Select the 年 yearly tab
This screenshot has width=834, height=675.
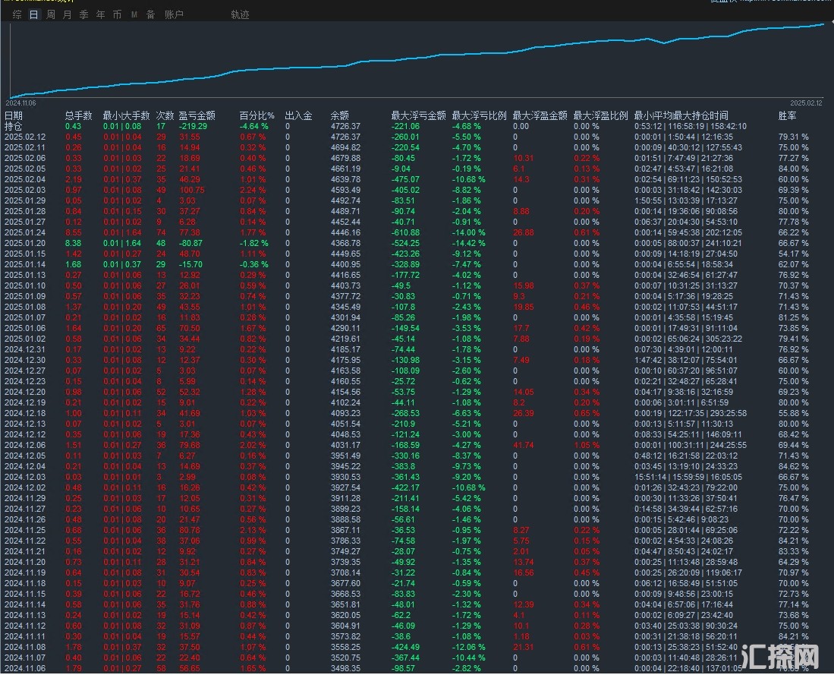pos(100,14)
